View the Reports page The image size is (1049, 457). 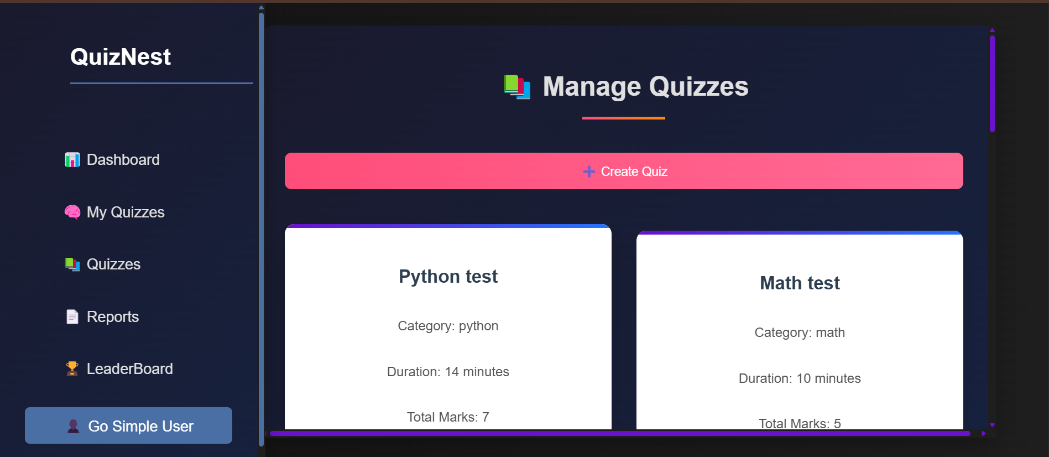(x=113, y=316)
